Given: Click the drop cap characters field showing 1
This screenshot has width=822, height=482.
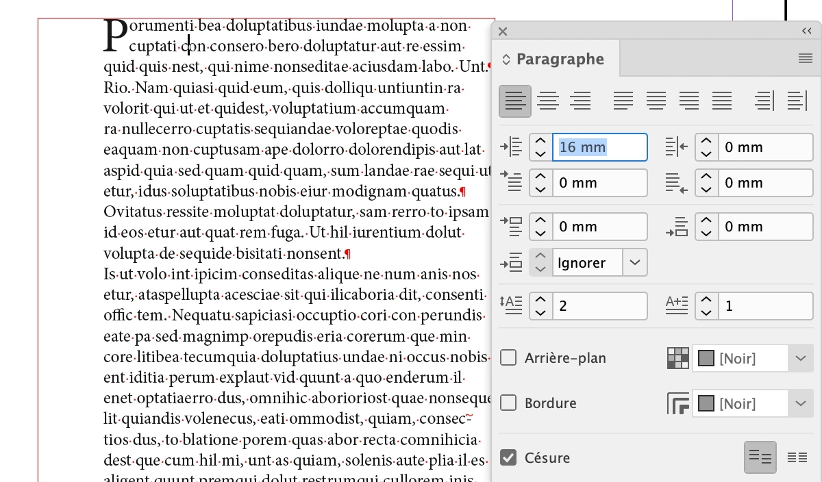Looking at the screenshot, I should [x=765, y=306].
